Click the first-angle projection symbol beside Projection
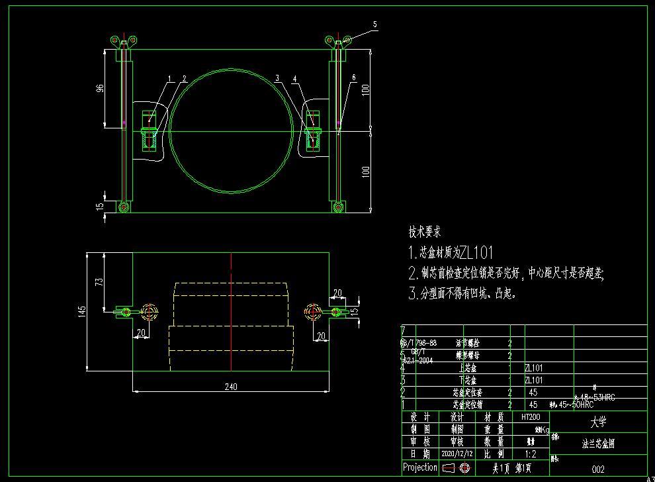Screen dimensions: 655x482 [456, 468]
